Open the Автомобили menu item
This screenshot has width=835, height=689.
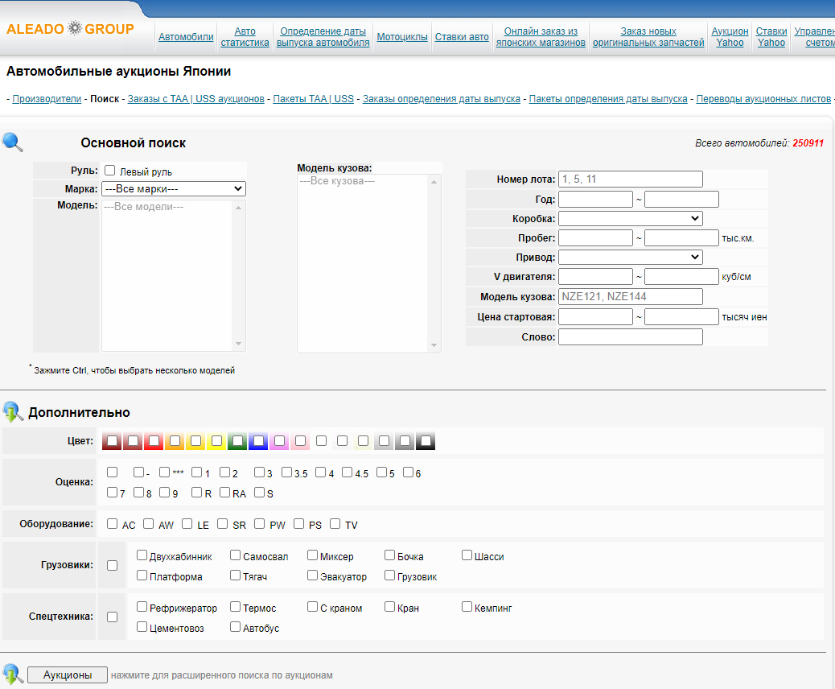point(186,37)
